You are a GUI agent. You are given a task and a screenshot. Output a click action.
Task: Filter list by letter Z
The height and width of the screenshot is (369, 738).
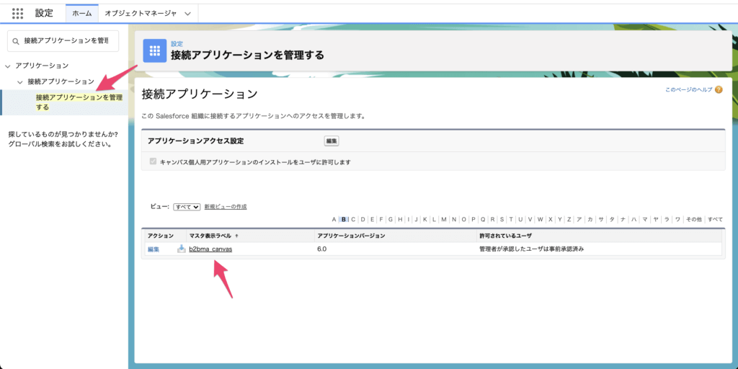pos(569,219)
